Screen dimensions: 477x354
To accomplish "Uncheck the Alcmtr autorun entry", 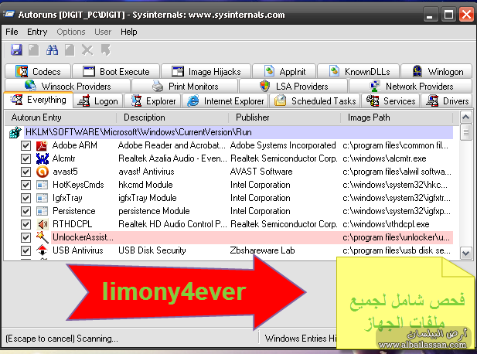I will point(26,158).
